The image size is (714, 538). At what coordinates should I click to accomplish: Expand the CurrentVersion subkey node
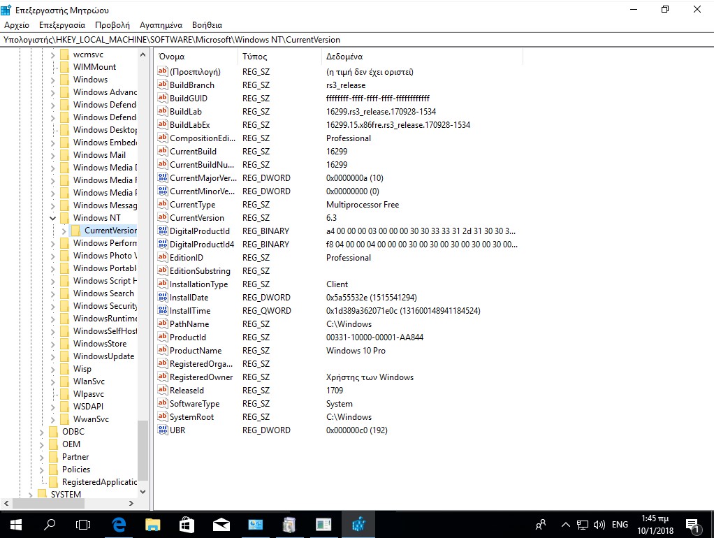tap(64, 231)
